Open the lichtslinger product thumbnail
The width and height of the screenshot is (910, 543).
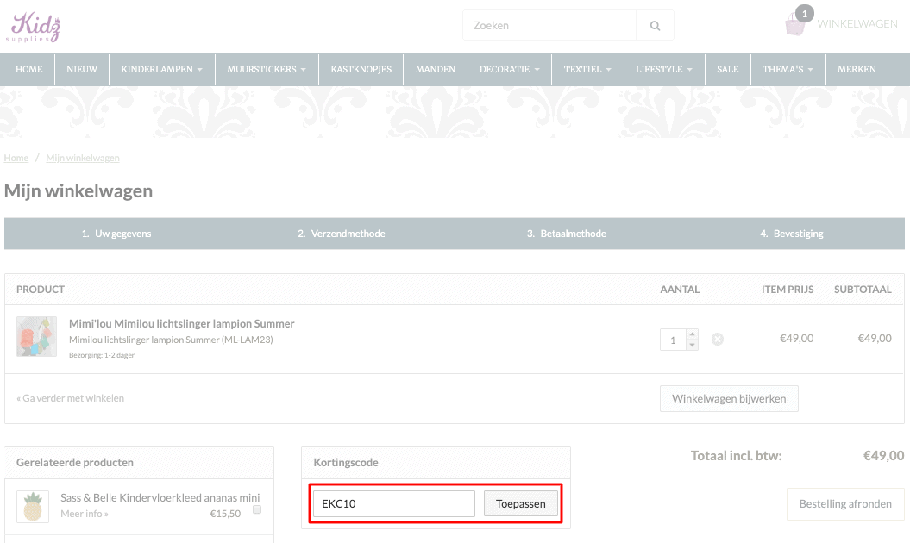(x=36, y=336)
